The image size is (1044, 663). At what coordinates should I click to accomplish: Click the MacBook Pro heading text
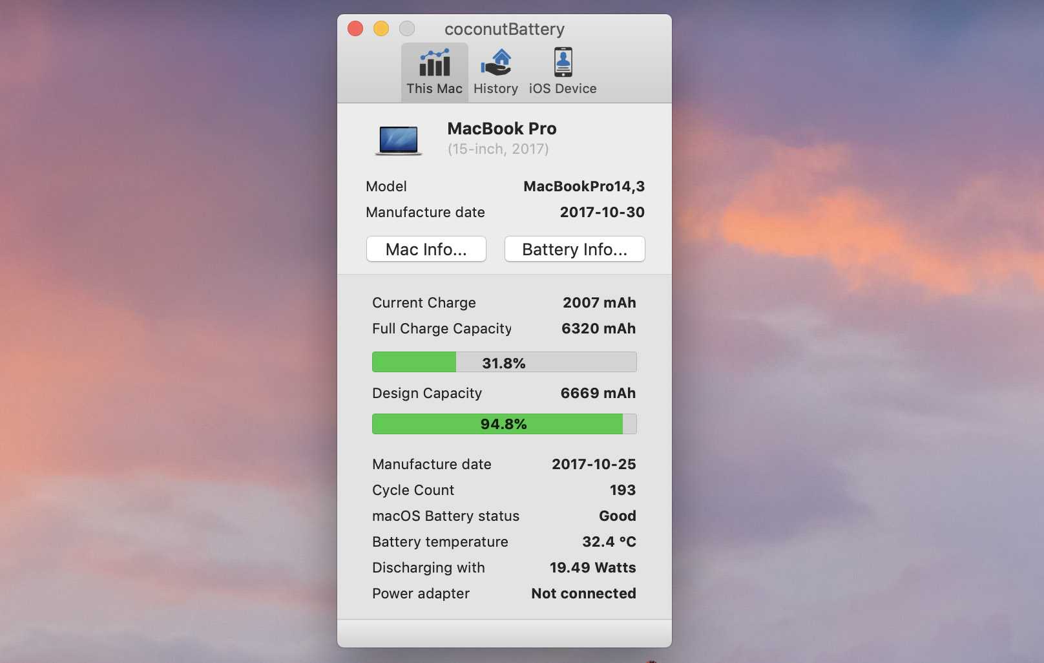[x=501, y=129]
